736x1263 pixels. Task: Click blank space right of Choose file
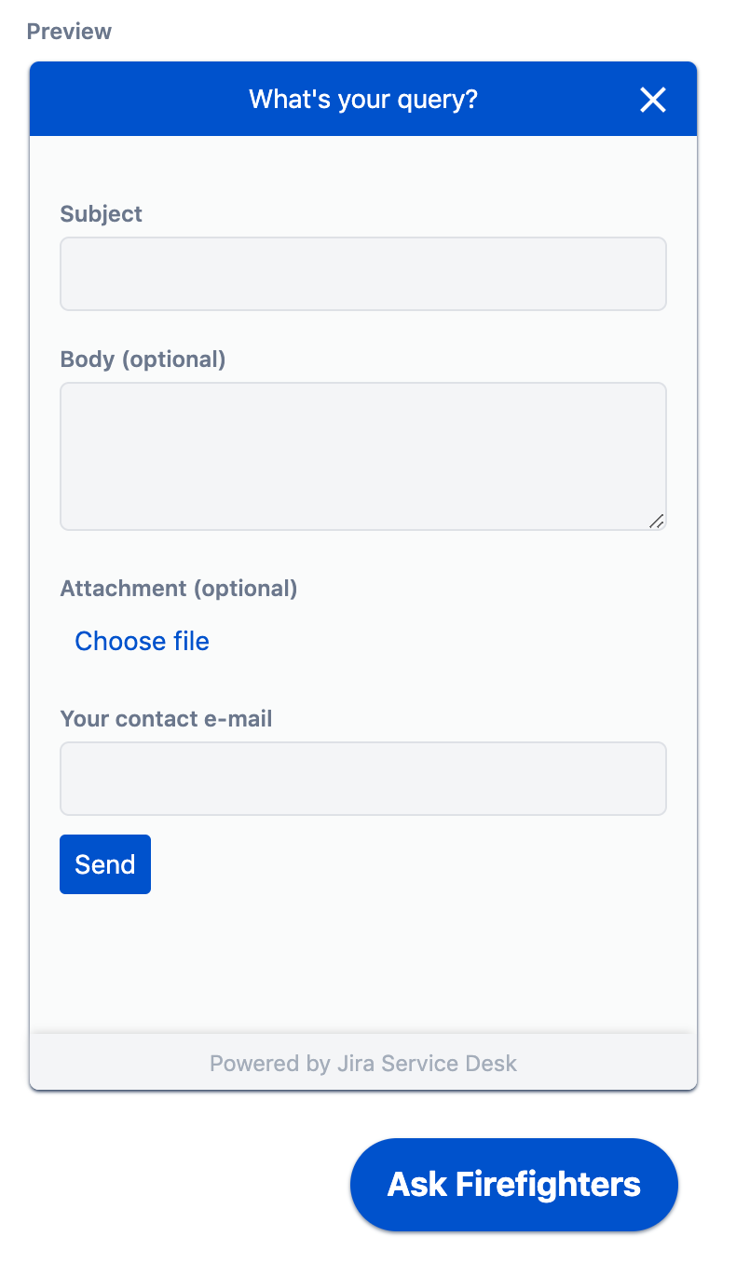(x=438, y=641)
